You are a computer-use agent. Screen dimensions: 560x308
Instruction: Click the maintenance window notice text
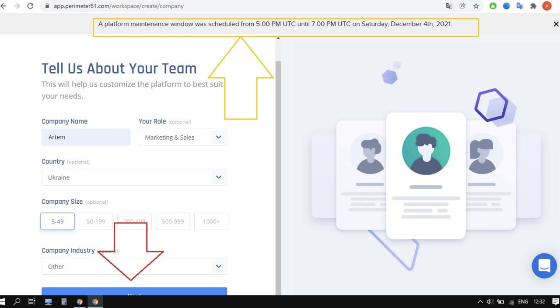[275, 24]
